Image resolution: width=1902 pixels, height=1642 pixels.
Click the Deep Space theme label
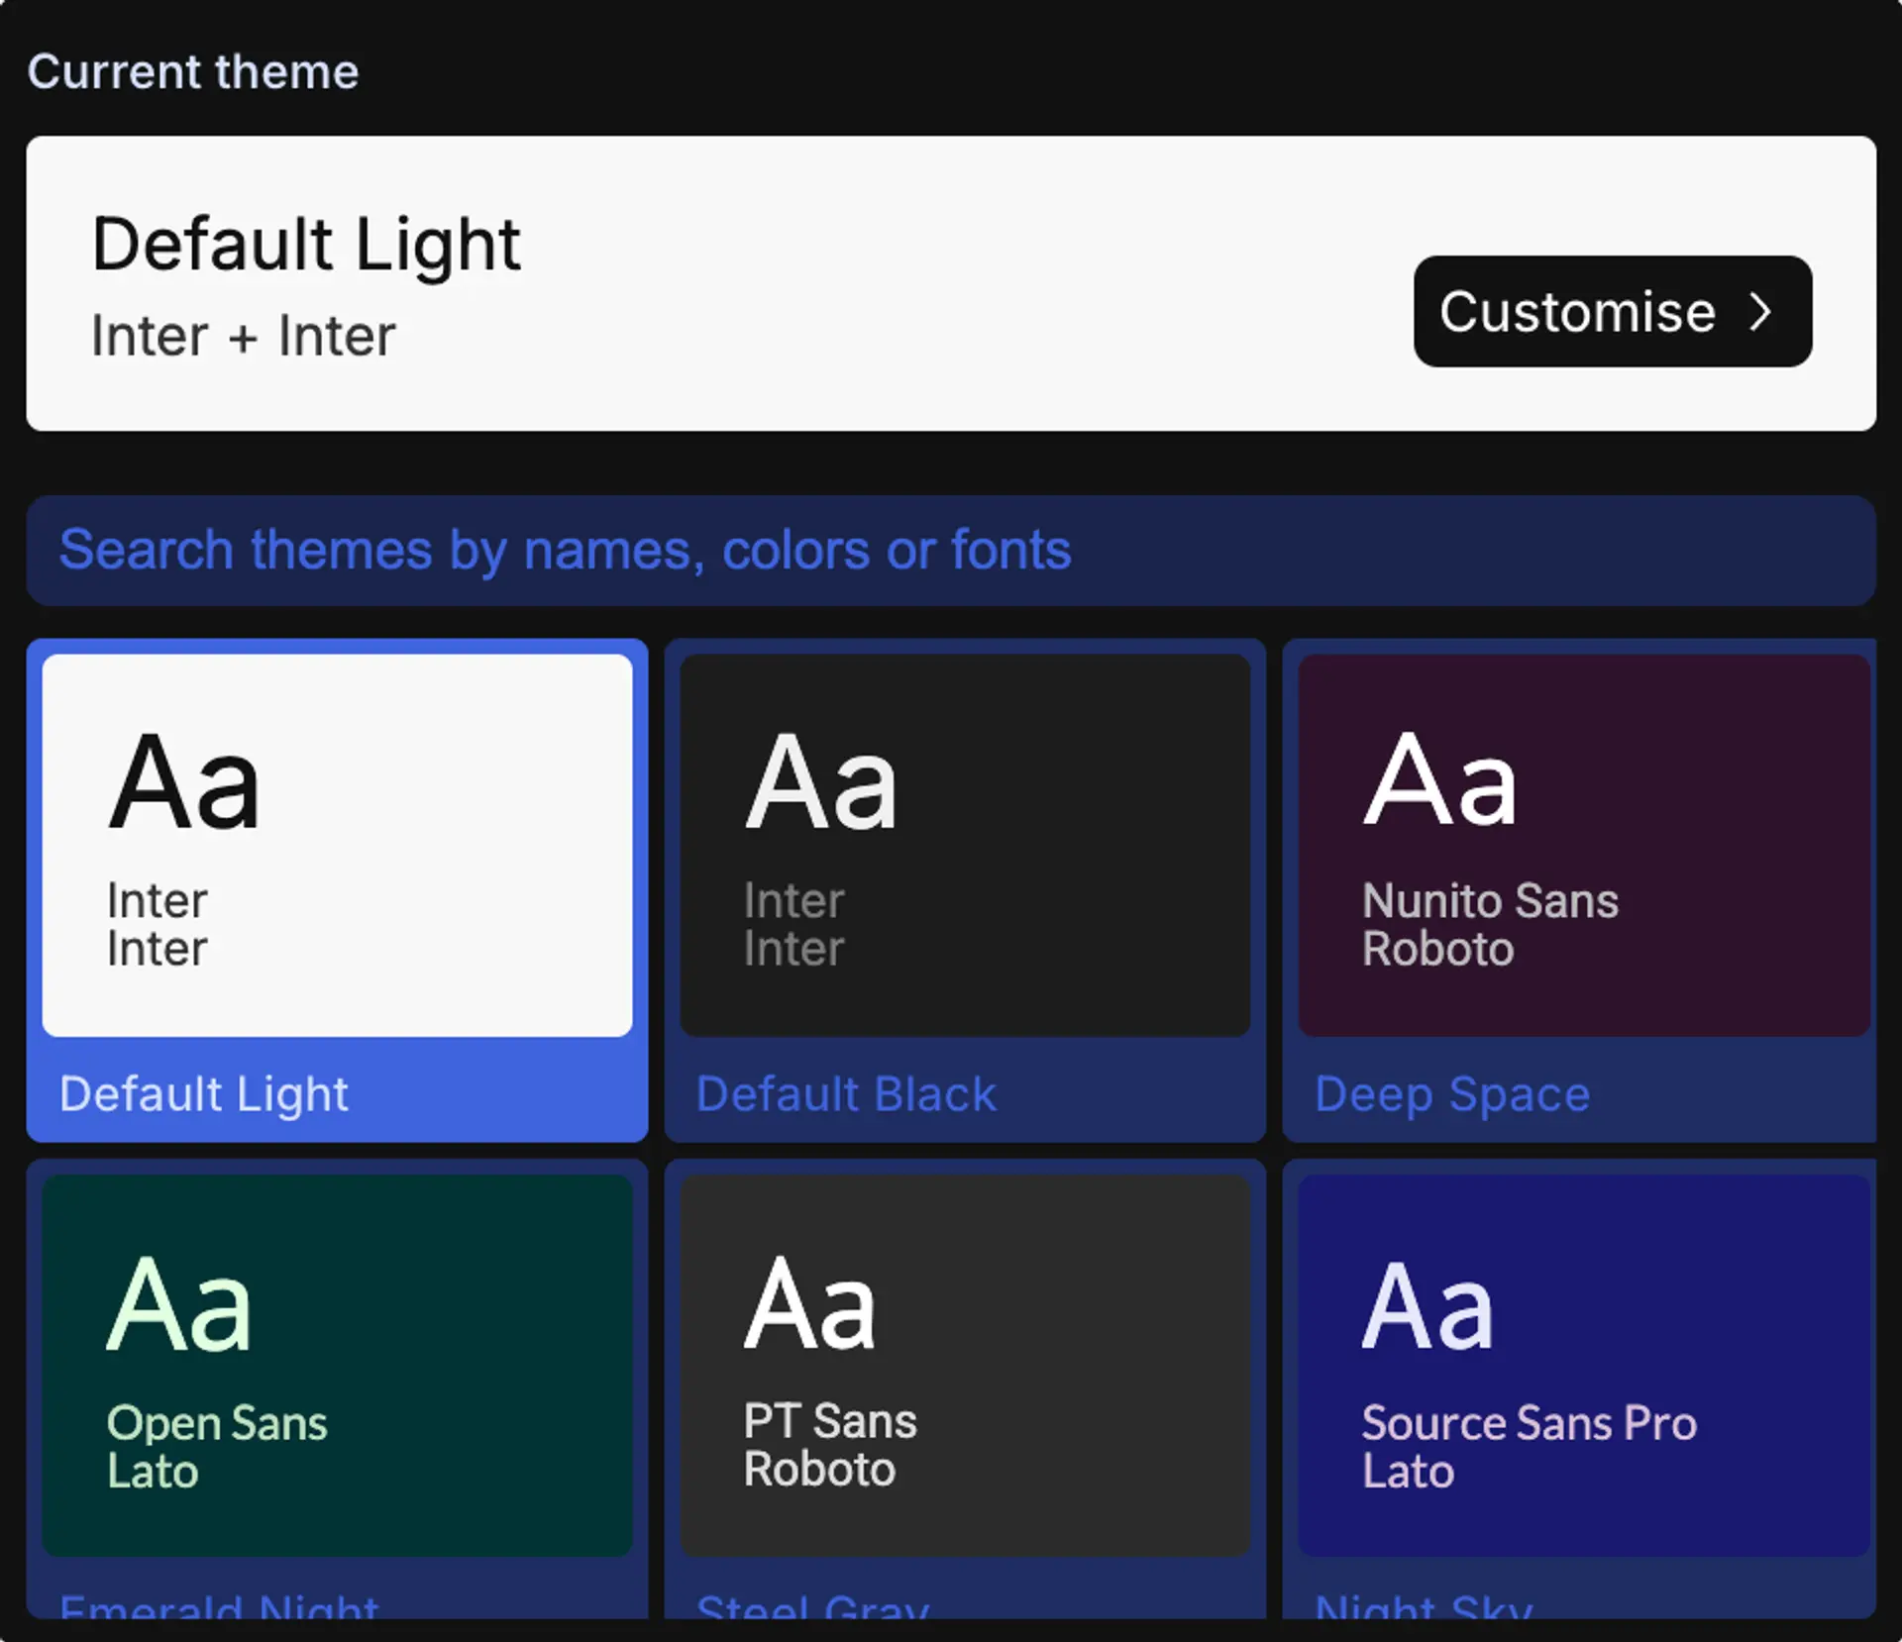click(1451, 1094)
